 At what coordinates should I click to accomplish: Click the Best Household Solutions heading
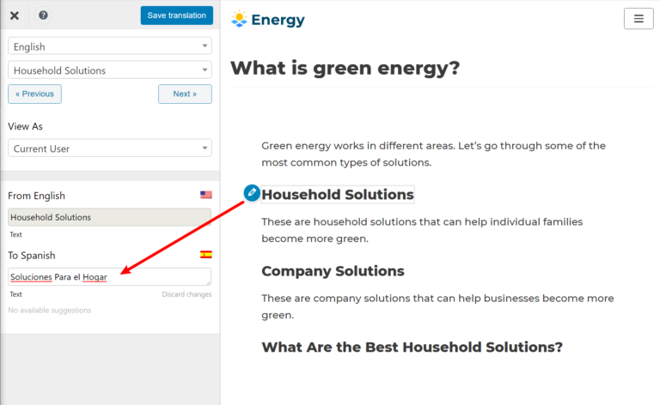[412, 348]
